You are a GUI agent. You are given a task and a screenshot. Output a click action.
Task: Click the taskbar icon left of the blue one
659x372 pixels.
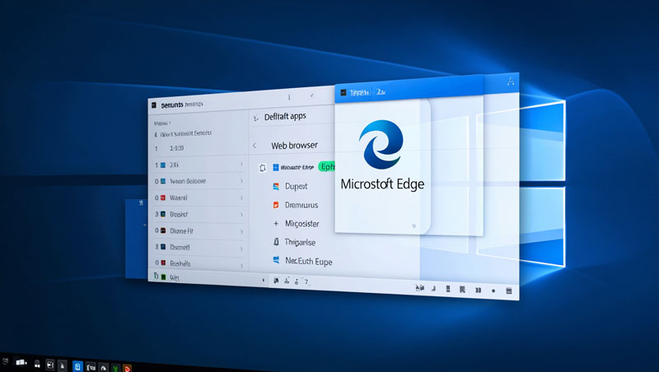click(63, 365)
